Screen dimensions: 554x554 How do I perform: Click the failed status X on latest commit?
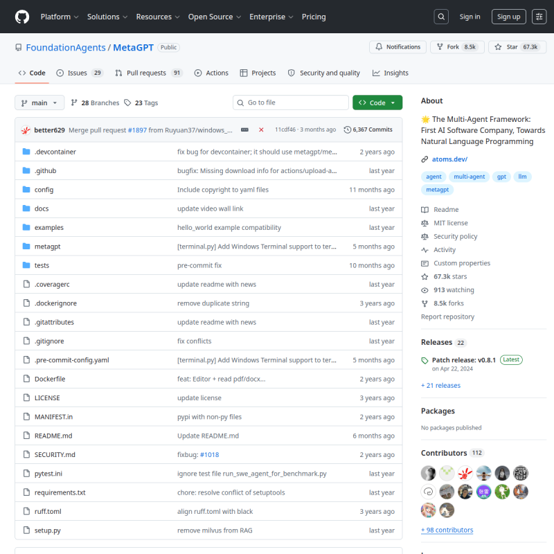click(x=261, y=129)
